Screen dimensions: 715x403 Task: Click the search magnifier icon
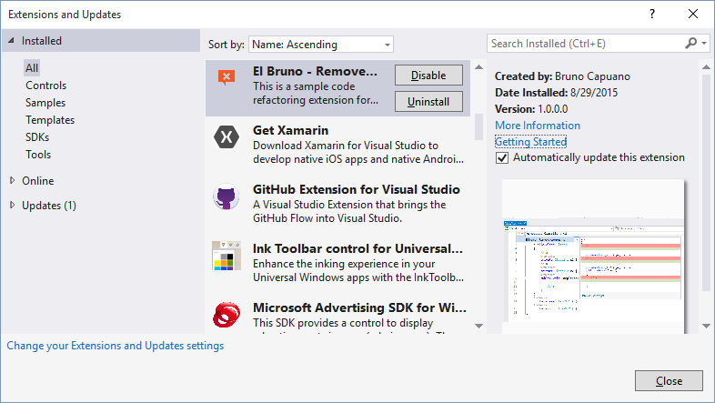click(x=690, y=44)
